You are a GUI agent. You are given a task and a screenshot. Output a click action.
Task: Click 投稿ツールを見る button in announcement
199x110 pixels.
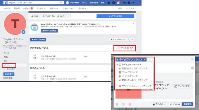pos(49,31)
